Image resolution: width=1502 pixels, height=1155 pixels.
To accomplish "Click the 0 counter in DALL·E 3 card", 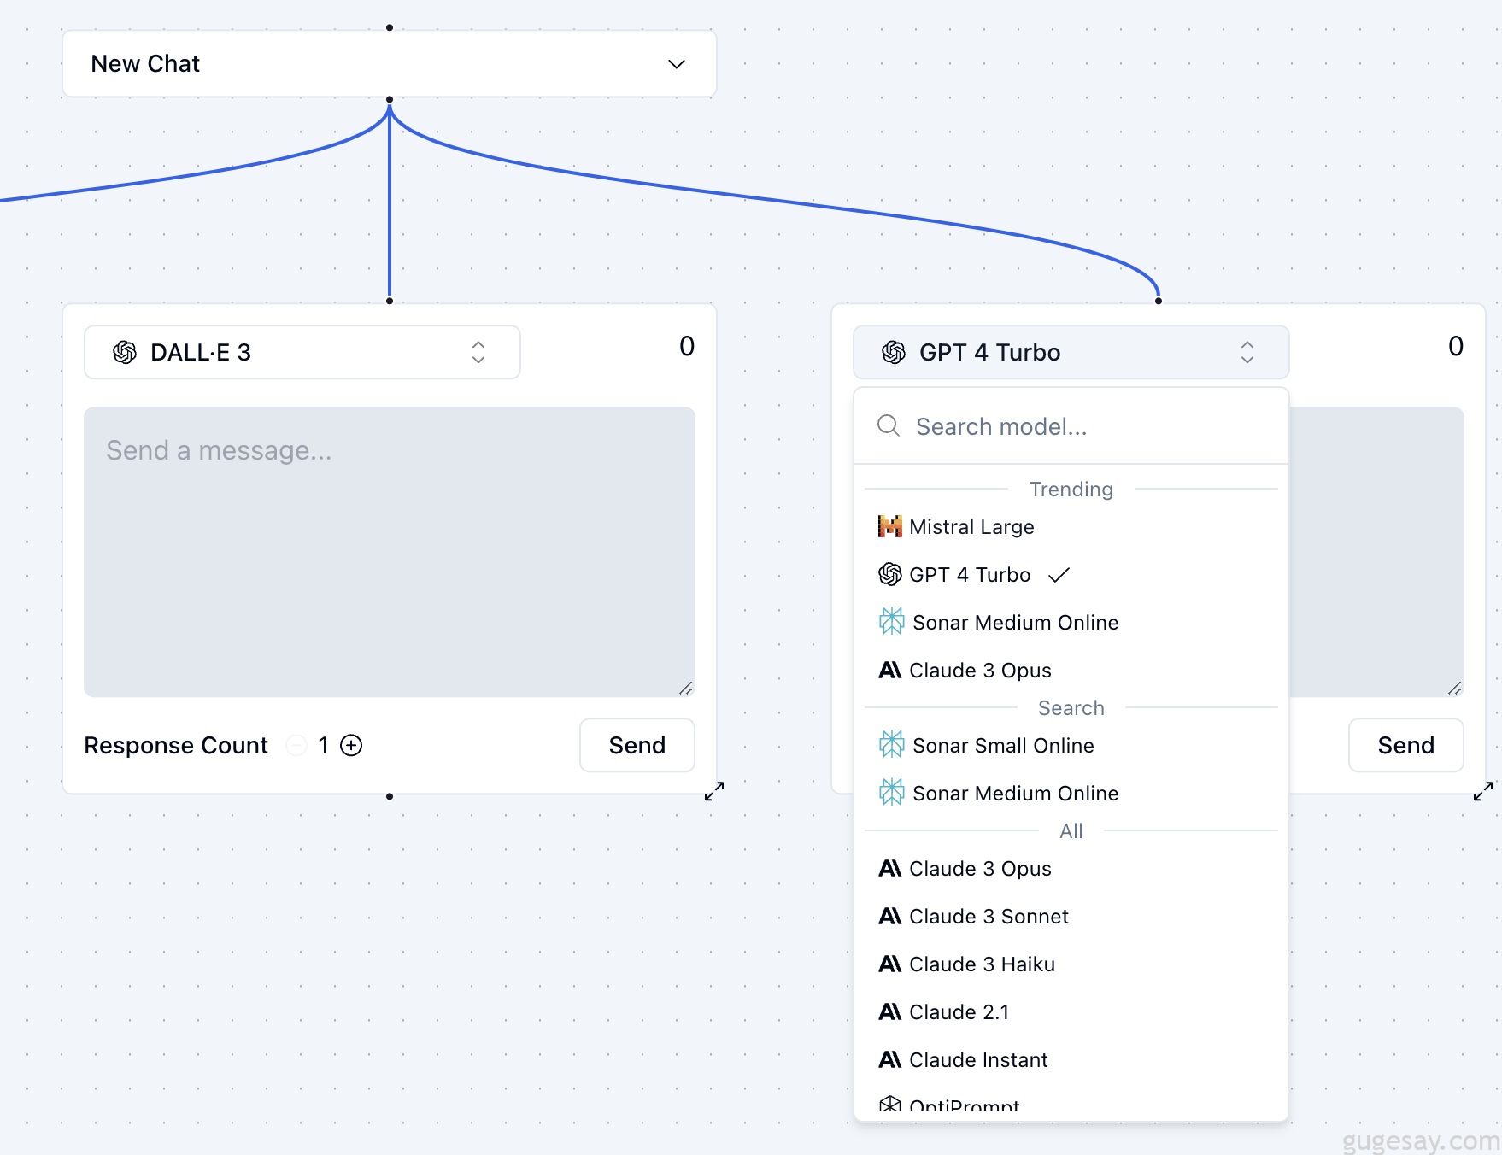I will (687, 346).
